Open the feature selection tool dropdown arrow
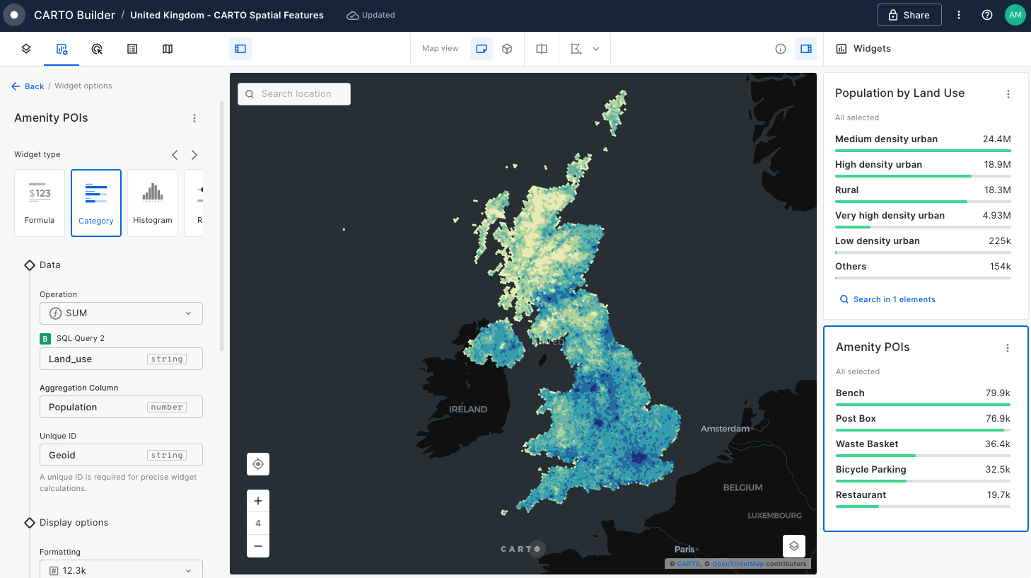 click(x=596, y=49)
